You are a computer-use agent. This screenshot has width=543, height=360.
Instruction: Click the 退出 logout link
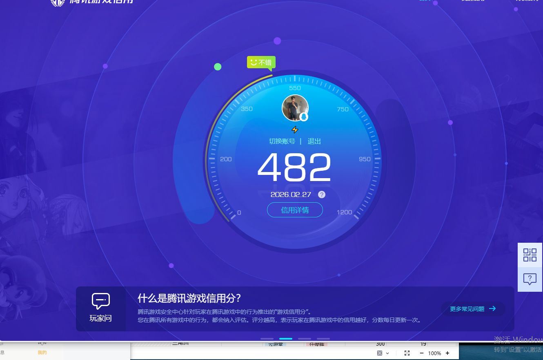click(x=314, y=141)
